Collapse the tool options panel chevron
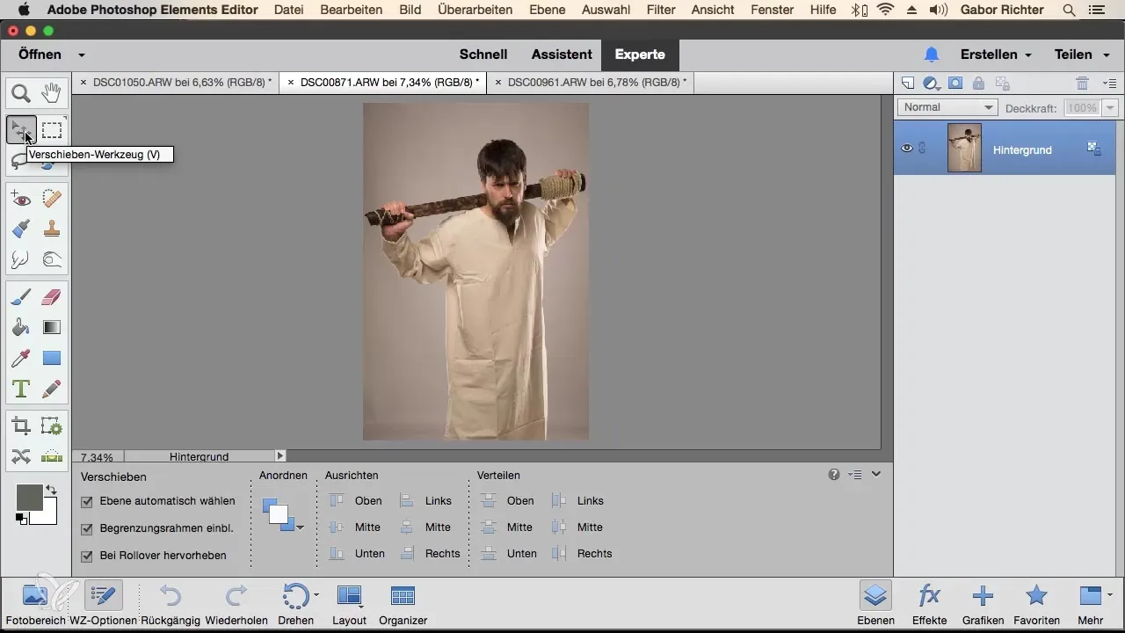This screenshot has width=1125, height=633. [x=876, y=475]
